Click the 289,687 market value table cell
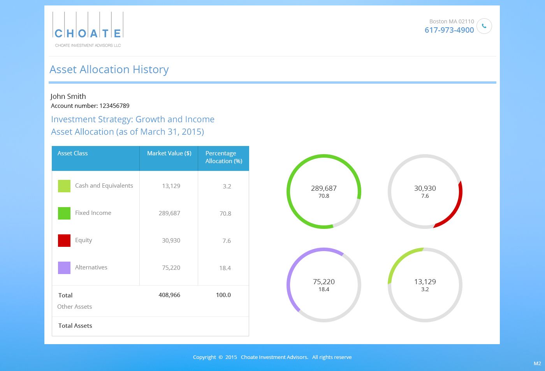This screenshot has width=545, height=371. coord(169,213)
